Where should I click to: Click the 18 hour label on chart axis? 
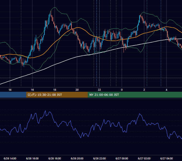point(55,90)
